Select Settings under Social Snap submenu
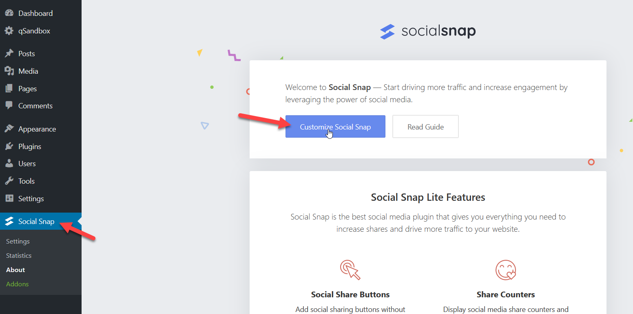 tap(18, 241)
